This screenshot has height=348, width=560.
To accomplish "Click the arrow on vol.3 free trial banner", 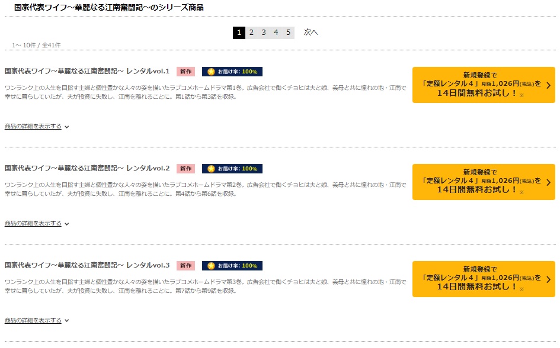I will tap(549, 279).
